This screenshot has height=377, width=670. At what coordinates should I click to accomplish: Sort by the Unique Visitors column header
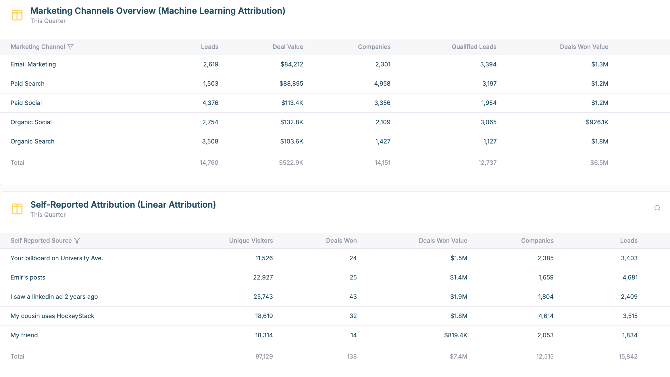point(251,241)
